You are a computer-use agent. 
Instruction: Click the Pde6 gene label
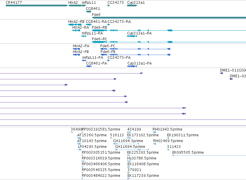point(96,14)
